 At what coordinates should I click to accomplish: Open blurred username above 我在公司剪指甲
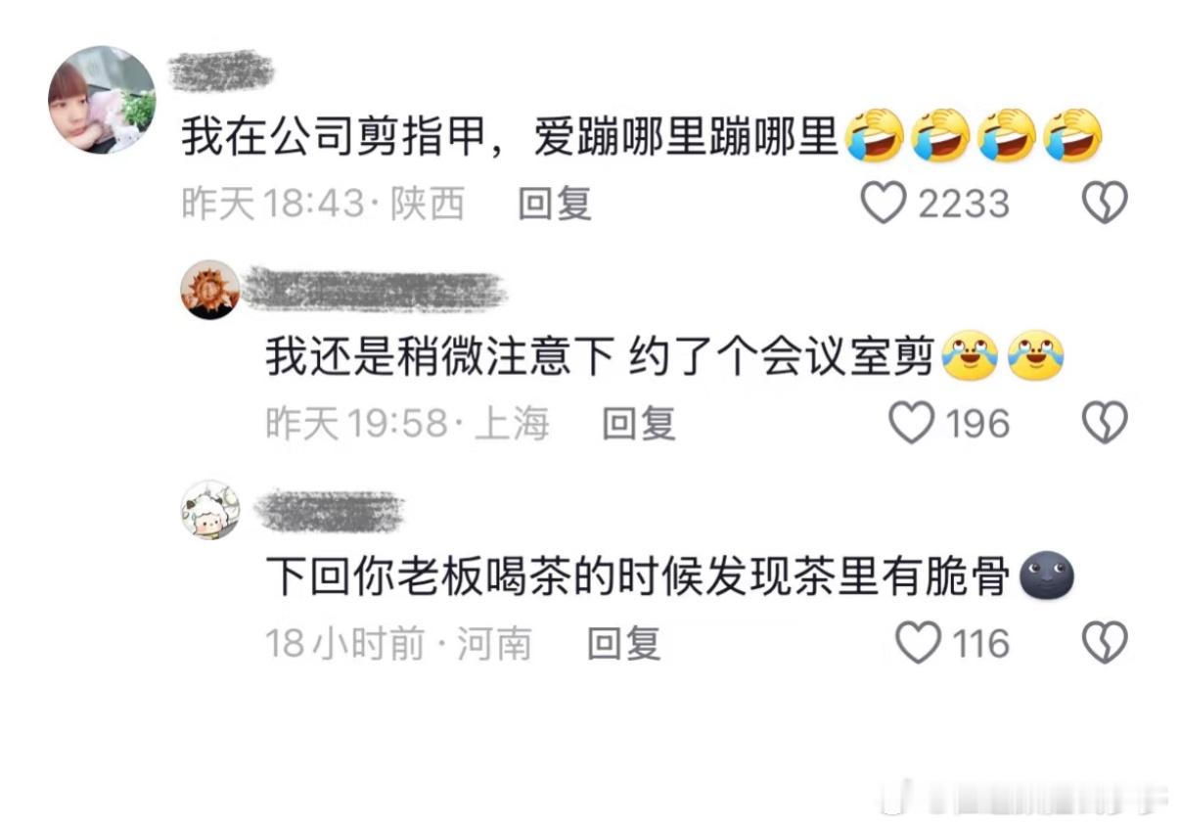pos(221,70)
